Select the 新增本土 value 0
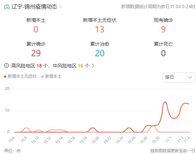The height and width of the screenshot is (155, 196). click(x=36, y=29)
